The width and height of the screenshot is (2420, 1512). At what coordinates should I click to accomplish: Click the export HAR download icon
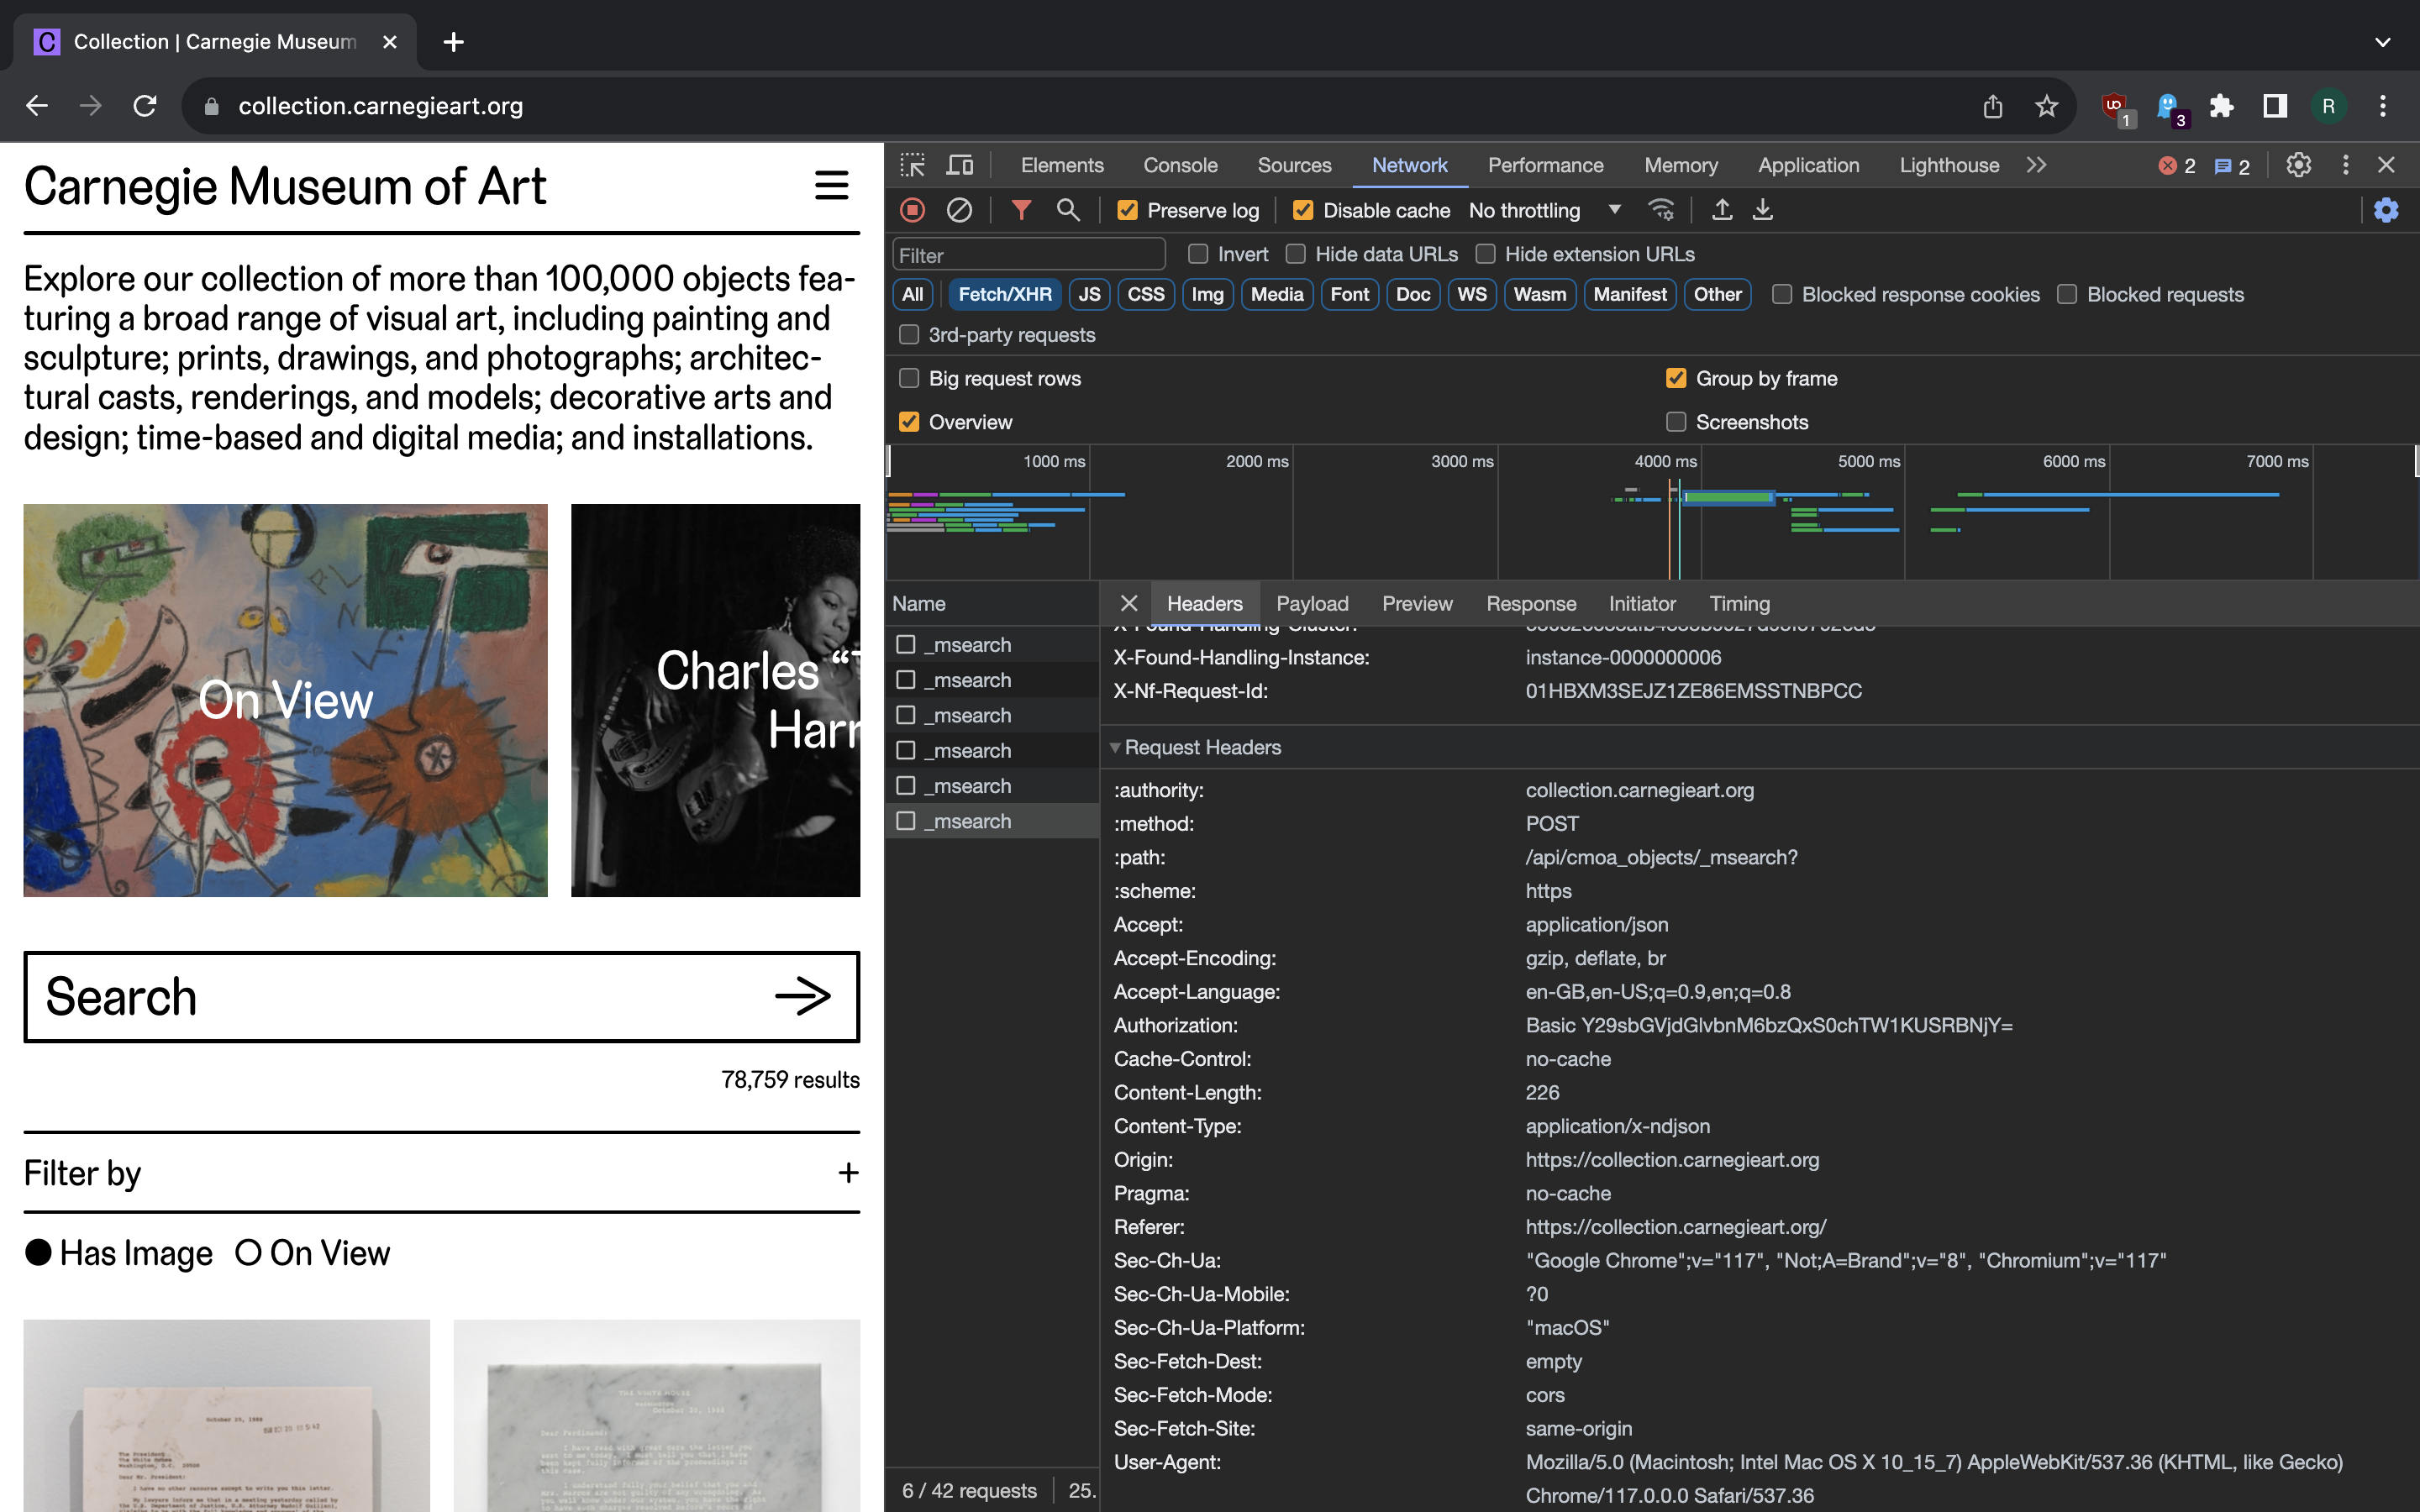coord(1763,210)
